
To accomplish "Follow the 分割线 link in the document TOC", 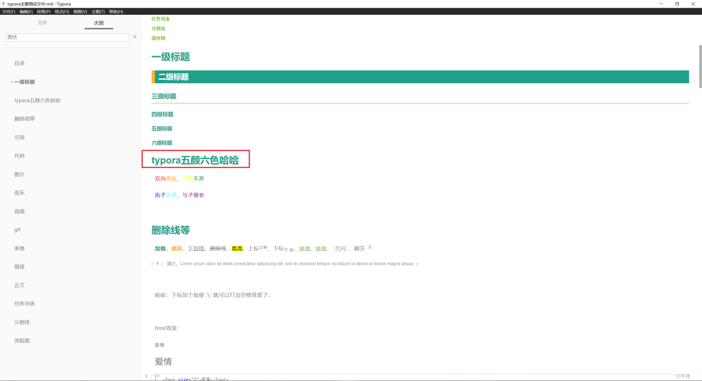I will tap(158, 28).
